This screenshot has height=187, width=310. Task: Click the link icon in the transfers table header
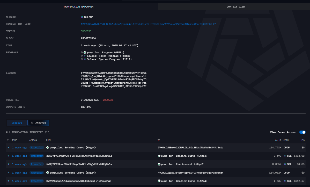[x=8, y=140]
